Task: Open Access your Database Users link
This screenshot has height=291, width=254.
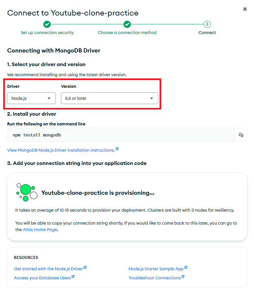Action: 42,278
